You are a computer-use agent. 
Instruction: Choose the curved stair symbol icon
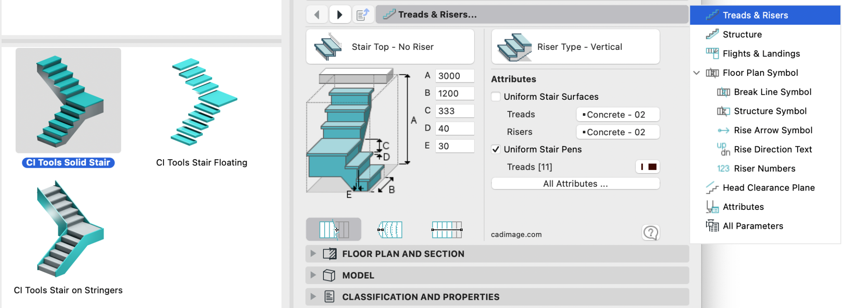[390, 230]
